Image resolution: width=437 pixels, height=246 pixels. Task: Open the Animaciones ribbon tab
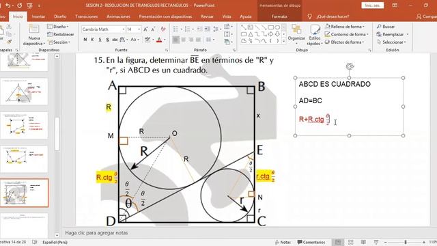[118, 16]
